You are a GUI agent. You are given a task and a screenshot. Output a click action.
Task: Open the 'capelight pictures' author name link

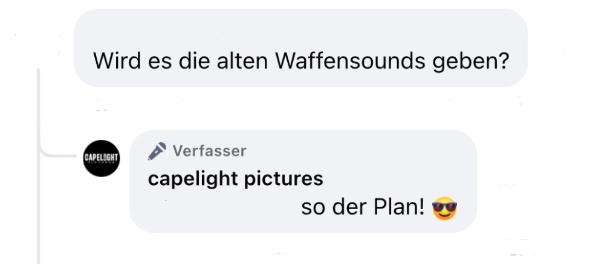(236, 179)
